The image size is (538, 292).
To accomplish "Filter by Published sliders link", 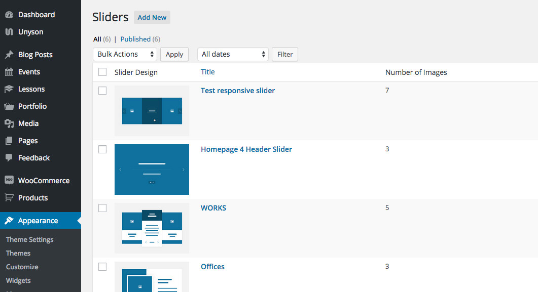I will pos(135,39).
